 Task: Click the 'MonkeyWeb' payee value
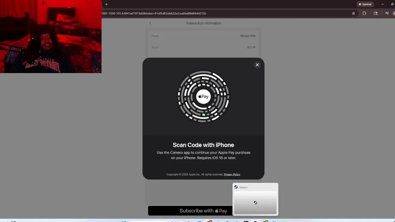(248, 36)
